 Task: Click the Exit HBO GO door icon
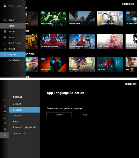point(5,60)
